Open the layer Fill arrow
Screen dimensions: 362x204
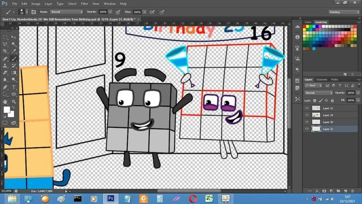pos(358,100)
